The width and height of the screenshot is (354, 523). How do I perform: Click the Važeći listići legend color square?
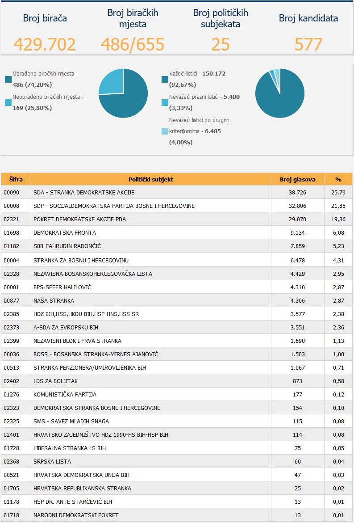165,80
